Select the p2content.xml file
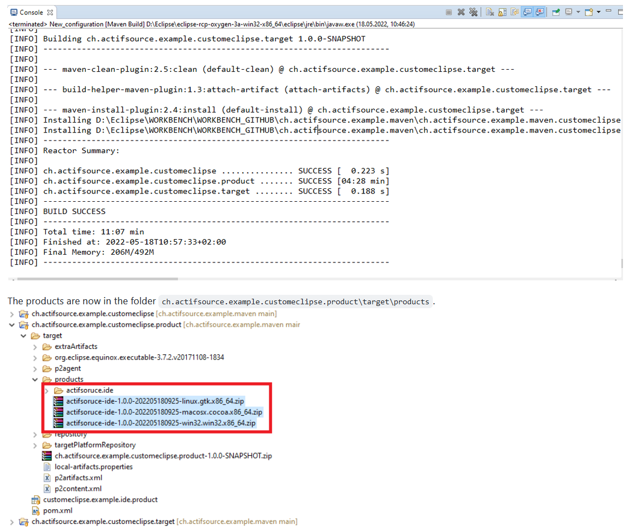The image size is (628, 530). coord(78,489)
